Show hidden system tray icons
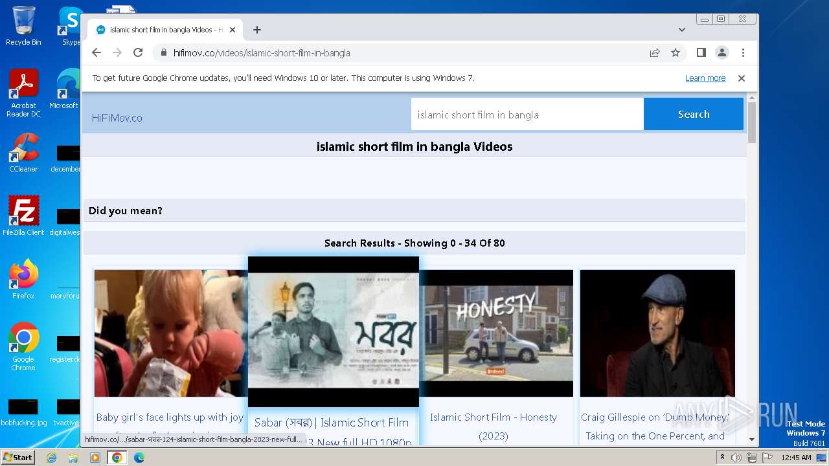 [x=722, y=458]
